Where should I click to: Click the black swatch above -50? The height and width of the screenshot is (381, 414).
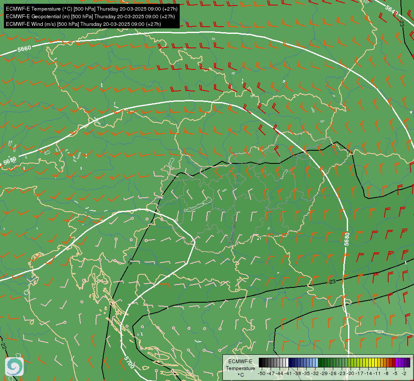point(260,362)
